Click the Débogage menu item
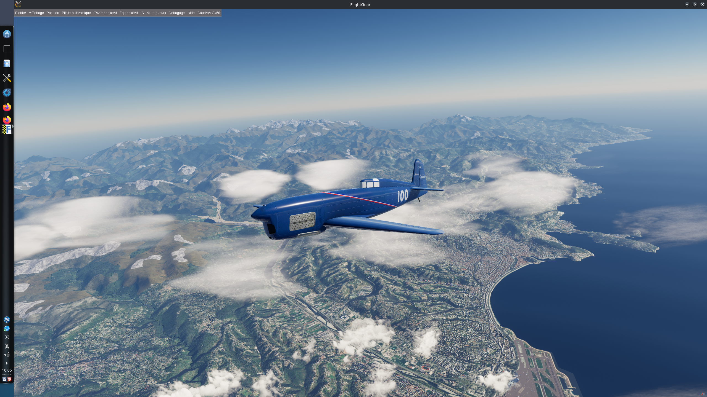707x397 pixels. (176, 13)
